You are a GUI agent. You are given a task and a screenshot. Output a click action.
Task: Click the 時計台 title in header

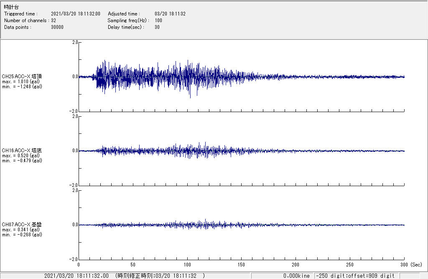click(x=11, y=7)
